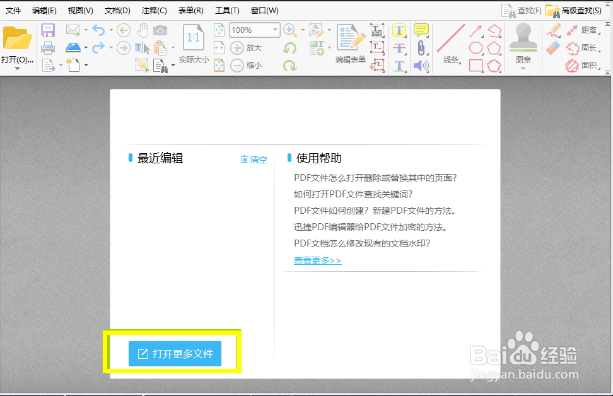This screenshot has width=613, height=396.
Task: Click the 打开更多文件 button
Action: coord(175,354)
